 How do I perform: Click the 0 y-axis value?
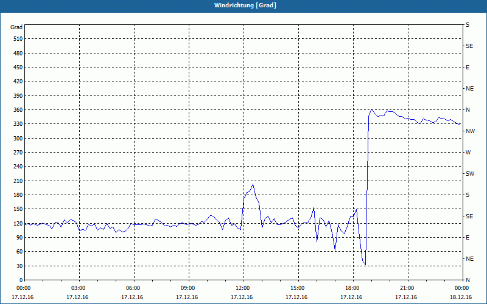coord(21,280)
